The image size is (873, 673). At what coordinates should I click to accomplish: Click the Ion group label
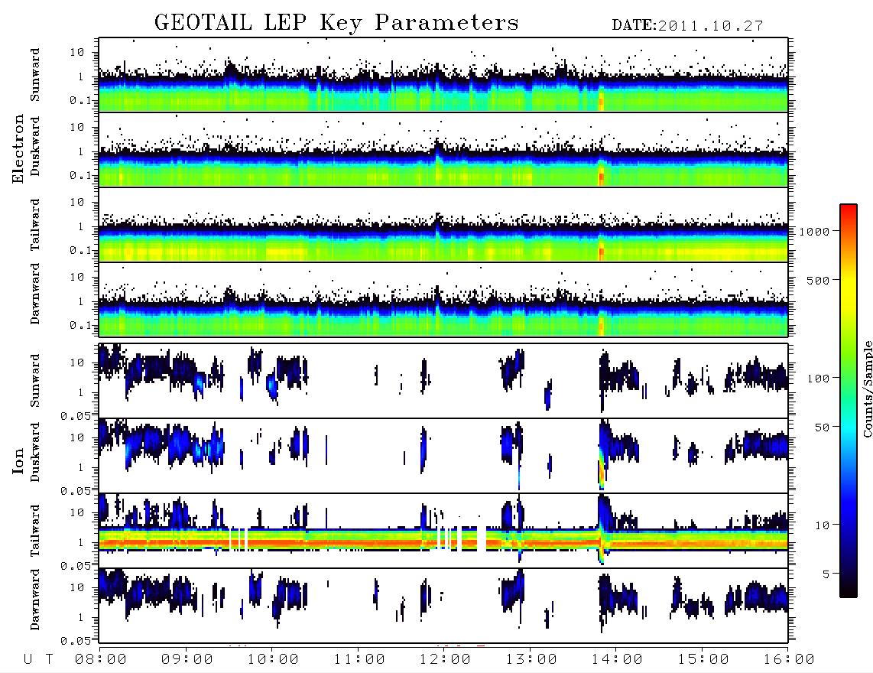(x=18, y=460)
